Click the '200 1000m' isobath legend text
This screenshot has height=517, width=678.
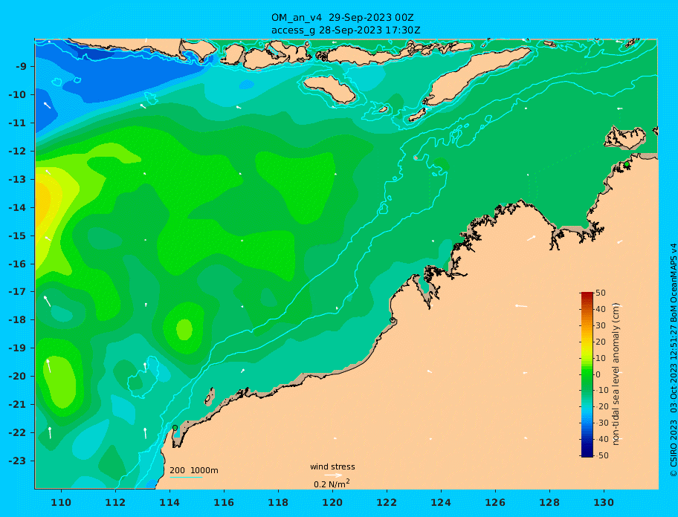pos(194,470)
